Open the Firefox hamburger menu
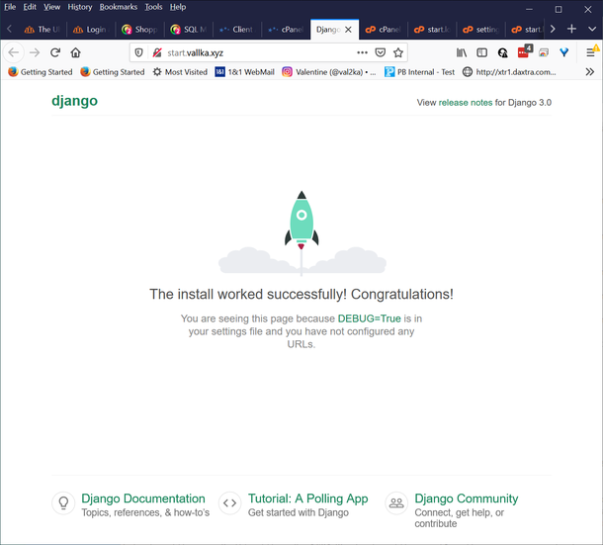 tap(591, 52)
